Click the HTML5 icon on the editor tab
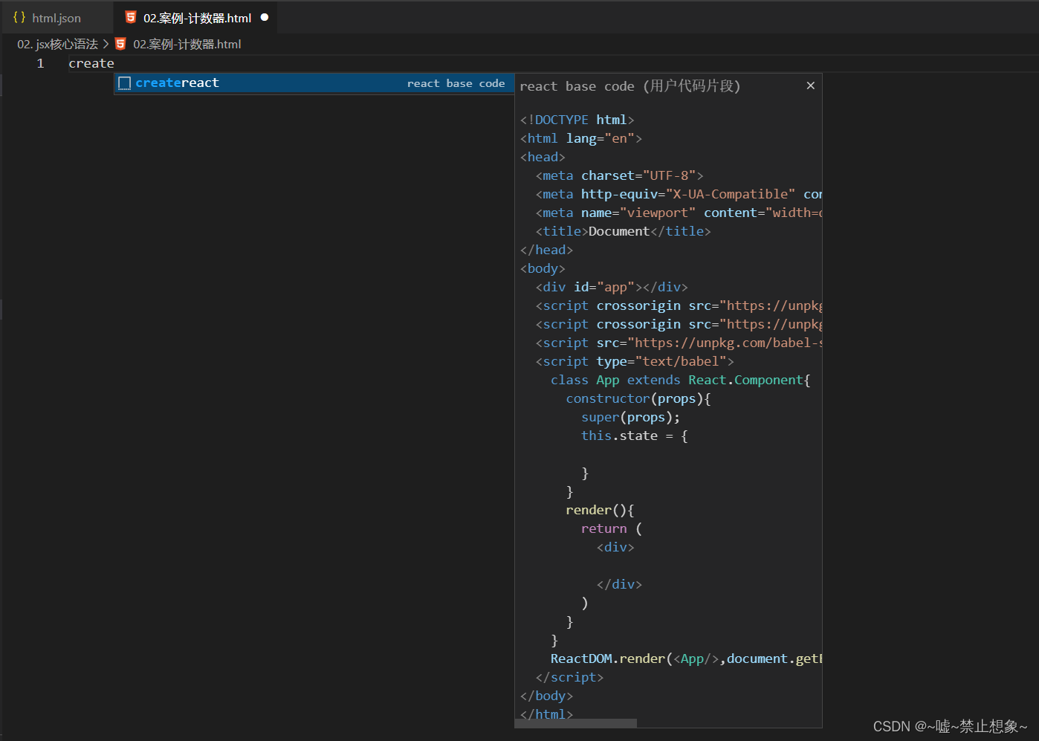This screenshot has width=1039, height=741. [131, 17]
